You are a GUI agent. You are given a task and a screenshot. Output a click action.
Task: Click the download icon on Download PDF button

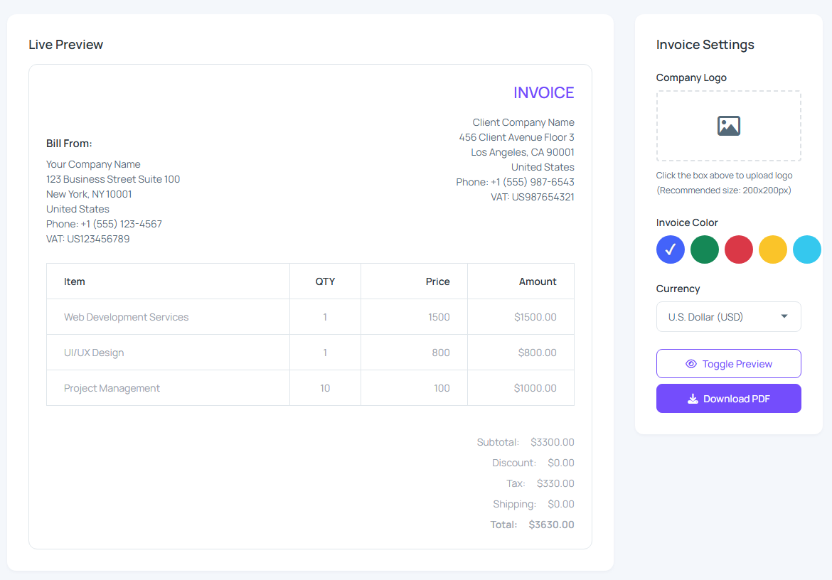point(691,398)
